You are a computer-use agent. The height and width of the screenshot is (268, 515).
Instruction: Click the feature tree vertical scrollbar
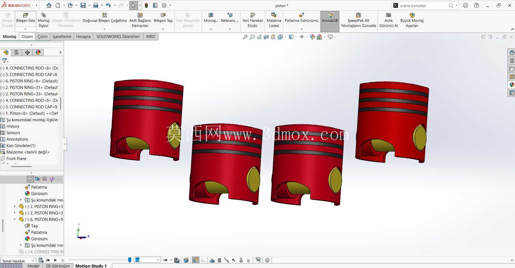(x=61, y=103)
